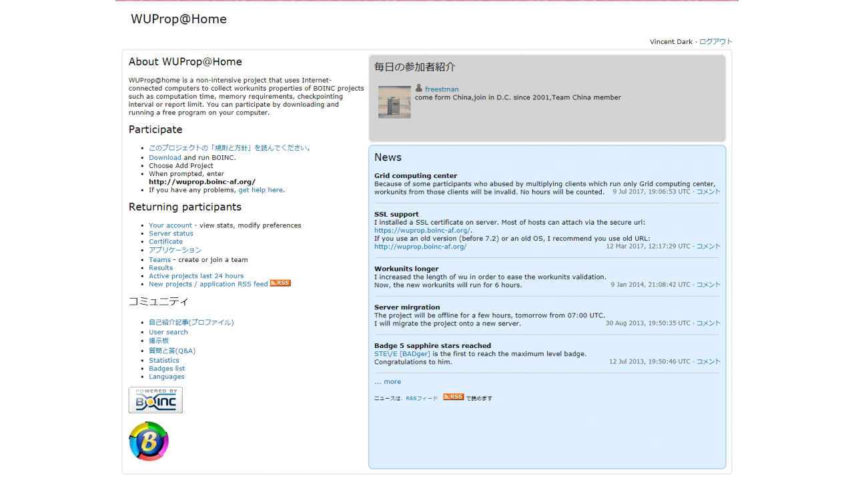854x480 pixels.
Task: Click the Download BOINC link
Action: (x=165, y=158)
